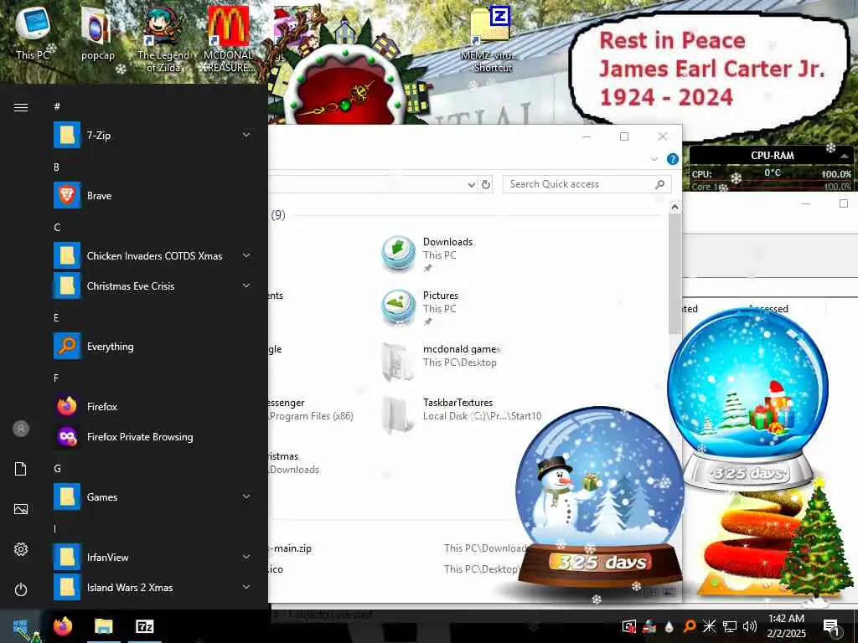The image size is (858, 643).
Task: Open Explorer help question mark icon
Action: [673, 159]
